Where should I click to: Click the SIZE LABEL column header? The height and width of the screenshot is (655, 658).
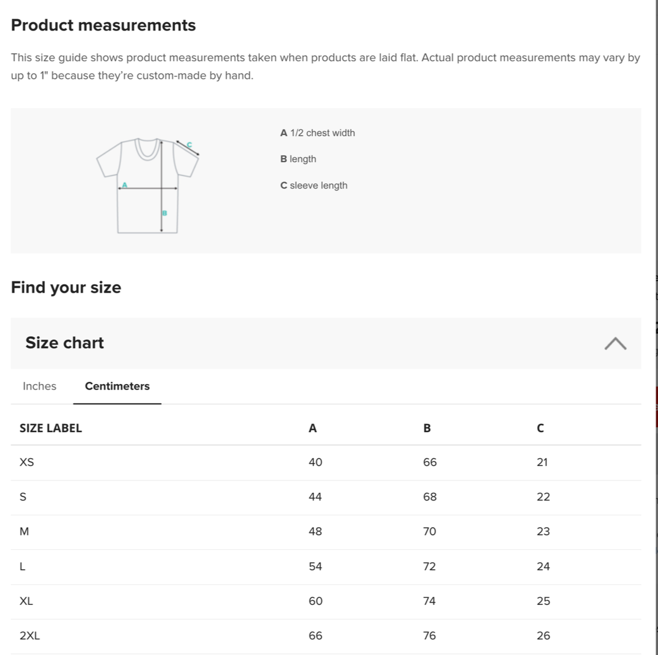(51, 428)
